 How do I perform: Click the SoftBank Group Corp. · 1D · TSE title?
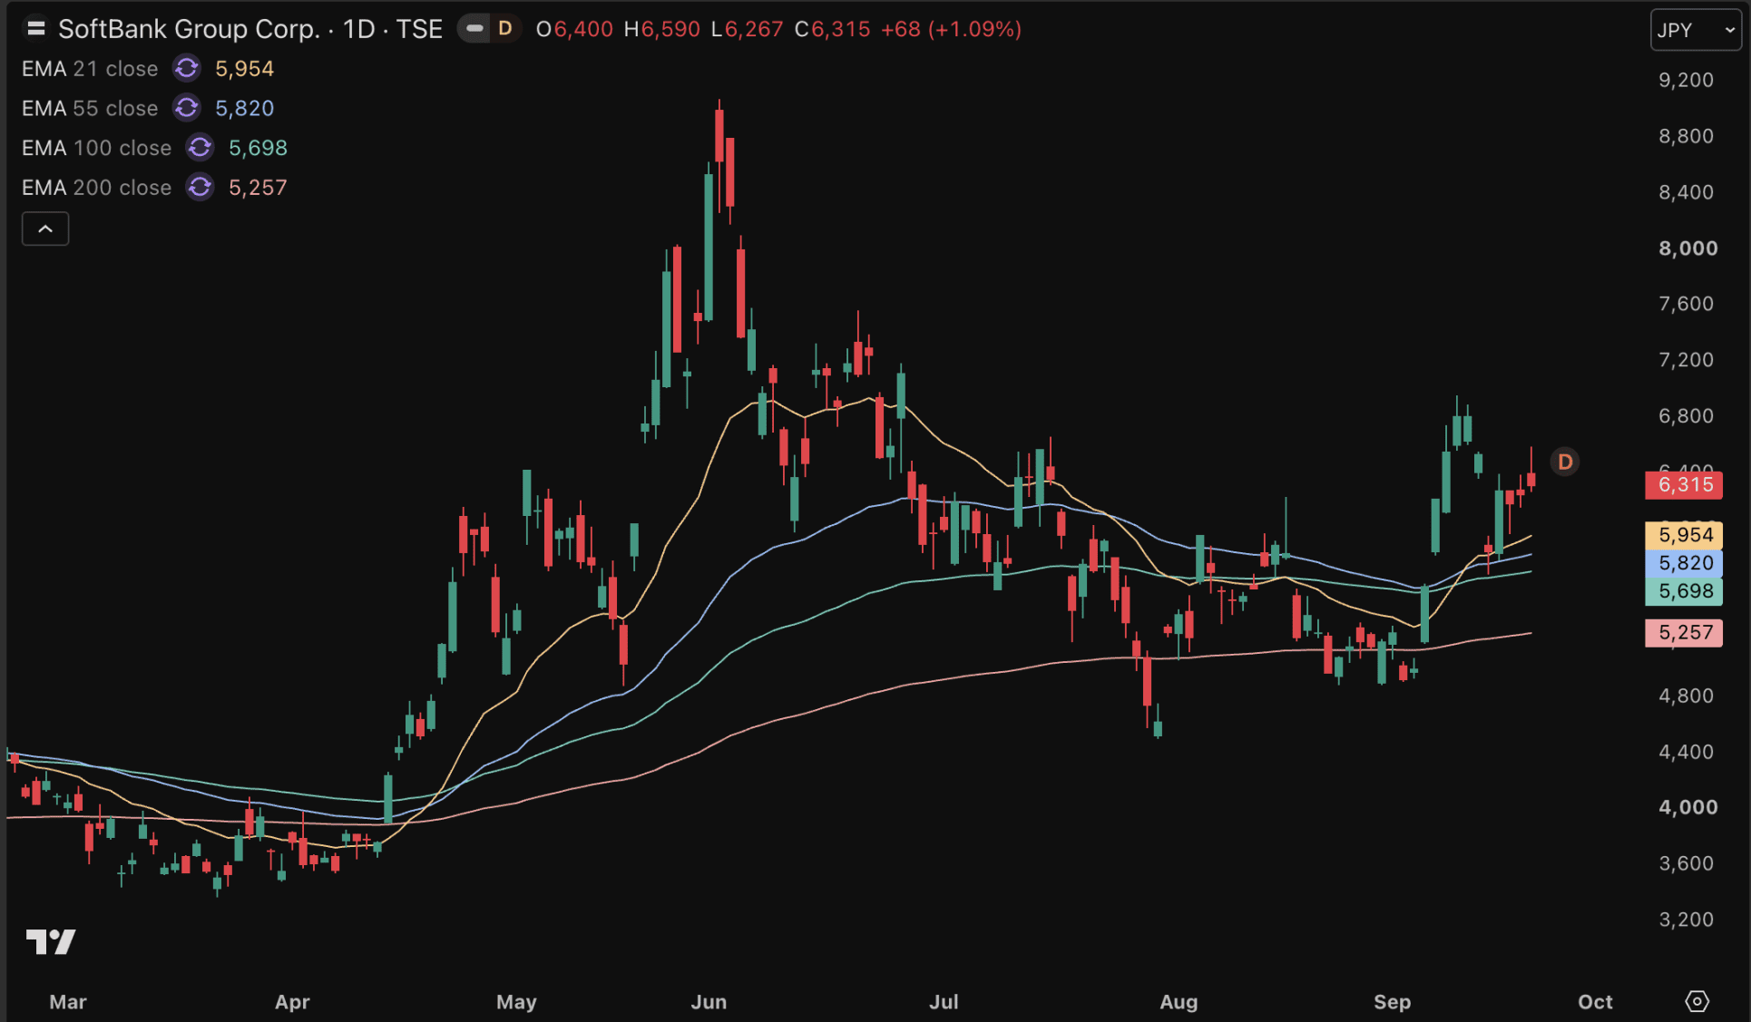point(250,29)
